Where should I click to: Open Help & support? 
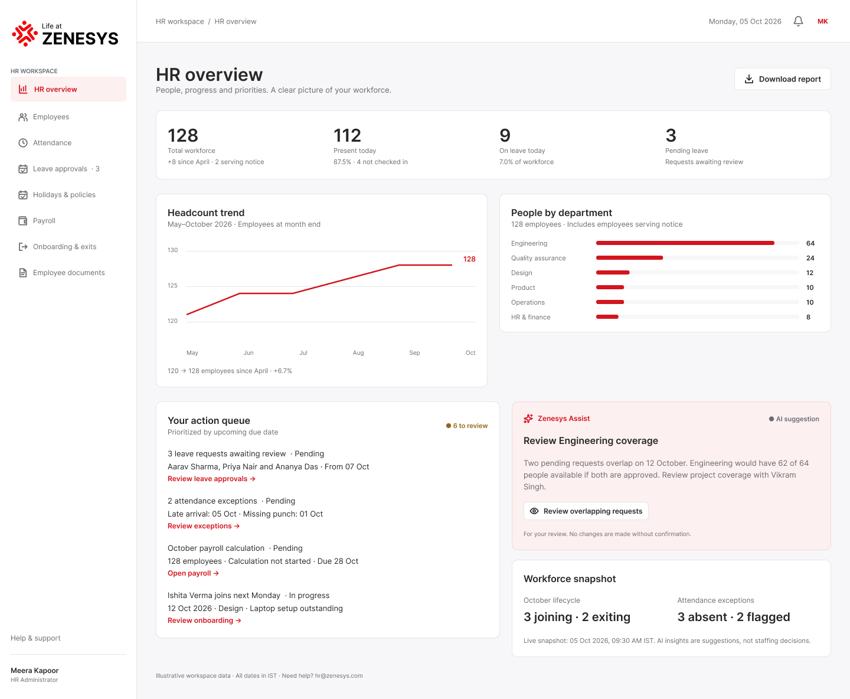(x=35, y=638)
